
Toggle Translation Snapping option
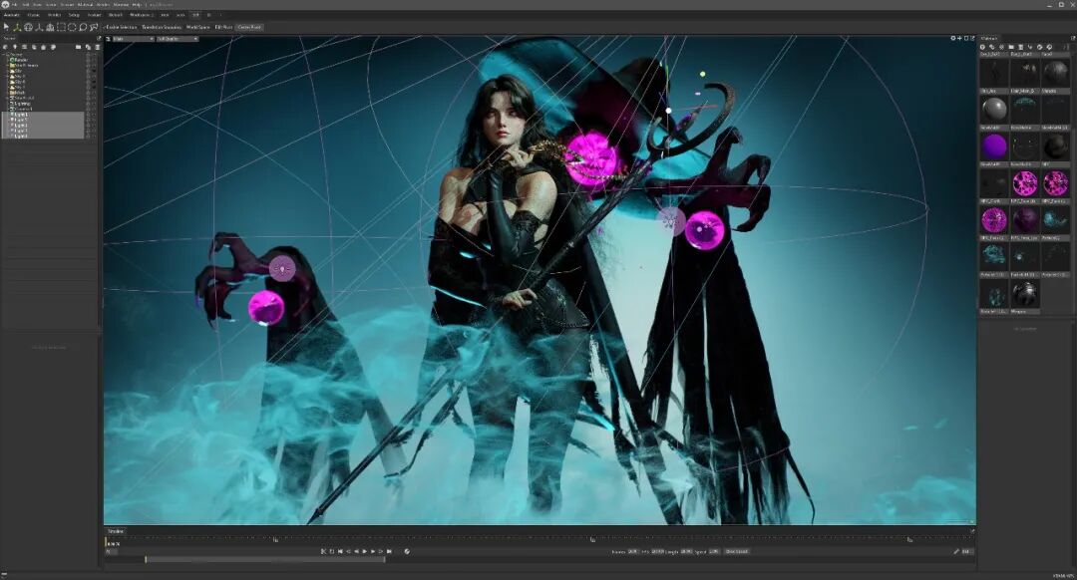pyautogui.click(x=162, y=27)
